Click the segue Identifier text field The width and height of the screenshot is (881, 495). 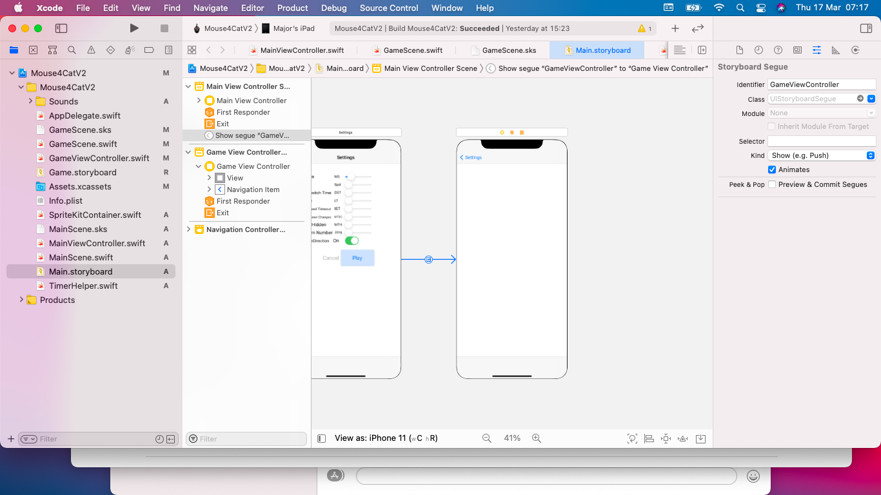(821, 84)
